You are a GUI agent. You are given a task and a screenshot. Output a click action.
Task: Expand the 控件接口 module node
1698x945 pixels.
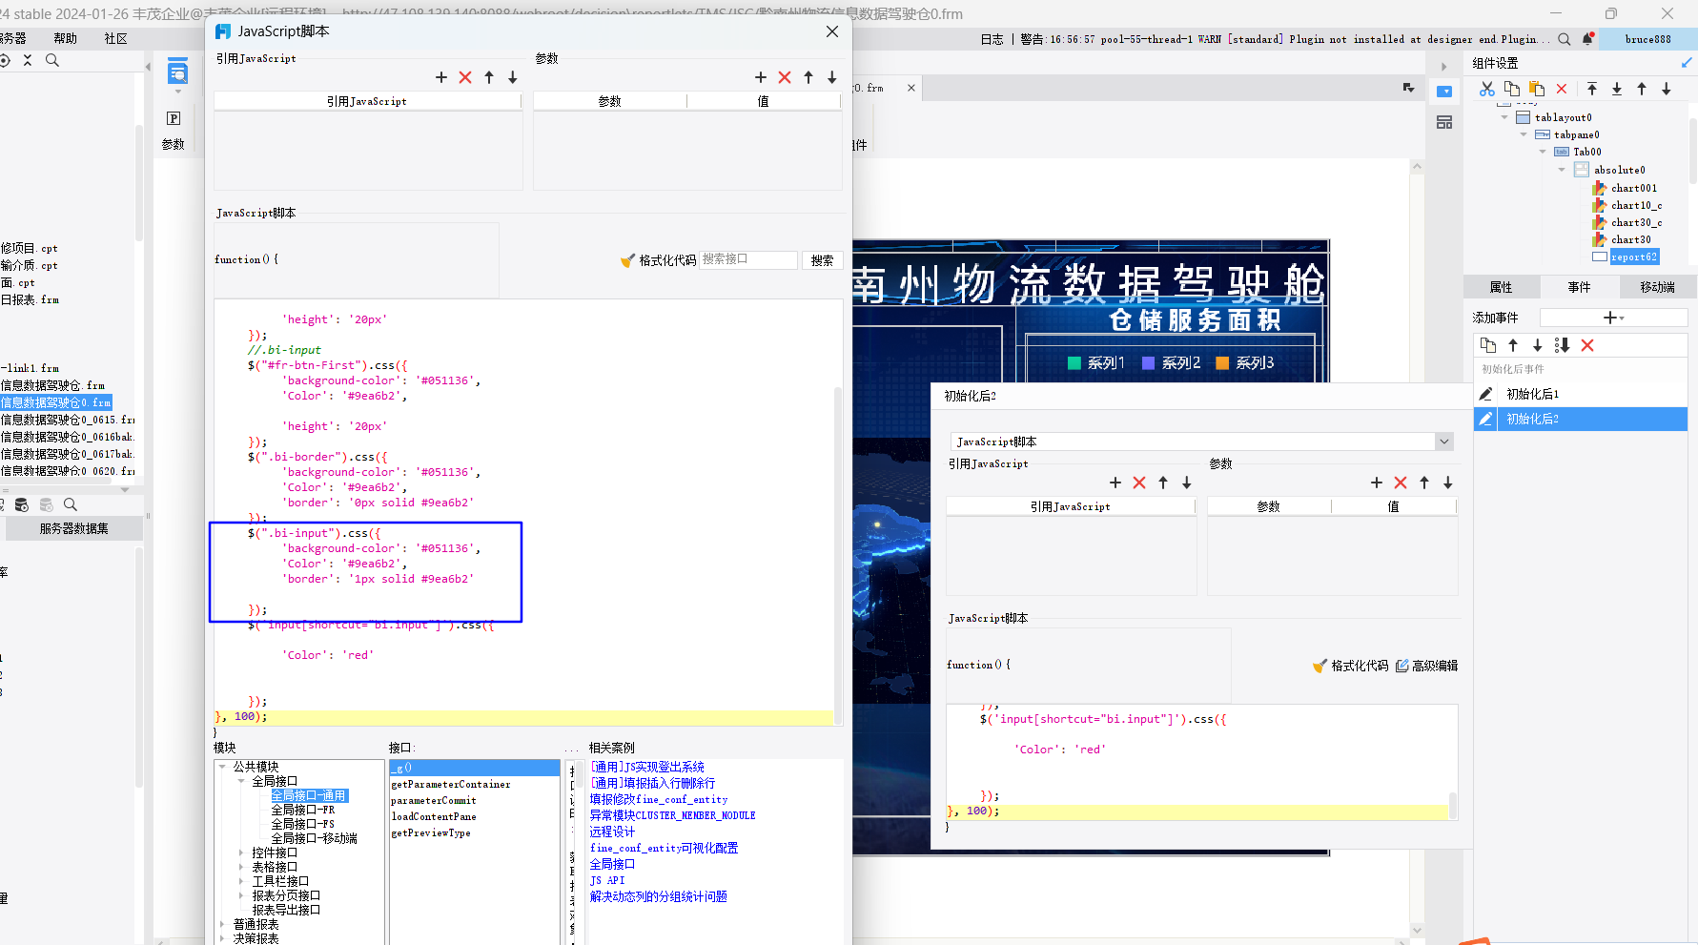(x=241, y=853)
